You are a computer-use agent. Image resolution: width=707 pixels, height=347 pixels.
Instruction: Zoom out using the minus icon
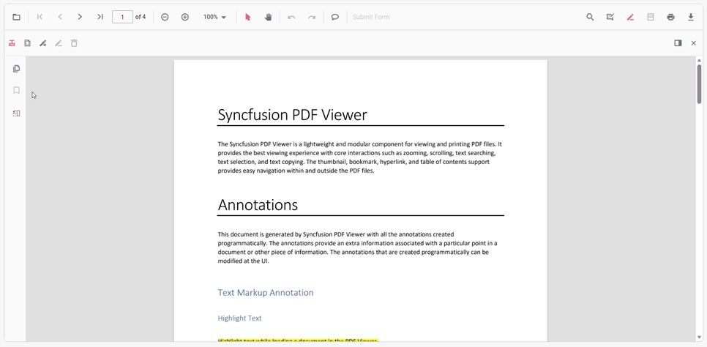165,17
